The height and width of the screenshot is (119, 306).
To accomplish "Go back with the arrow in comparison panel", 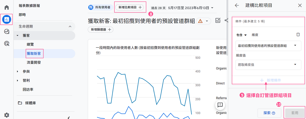I will tap(237, 6).
